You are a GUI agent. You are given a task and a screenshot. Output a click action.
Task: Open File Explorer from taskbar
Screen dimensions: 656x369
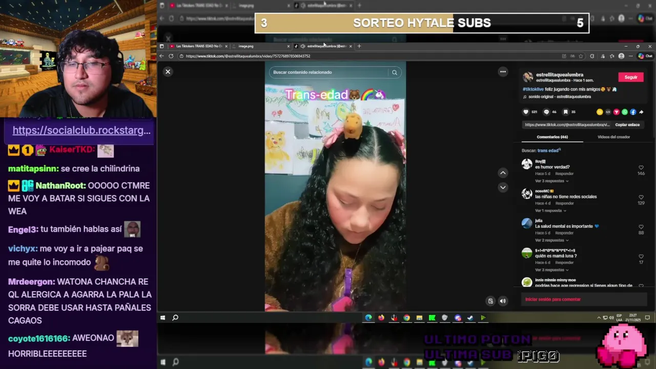(419, 318)
